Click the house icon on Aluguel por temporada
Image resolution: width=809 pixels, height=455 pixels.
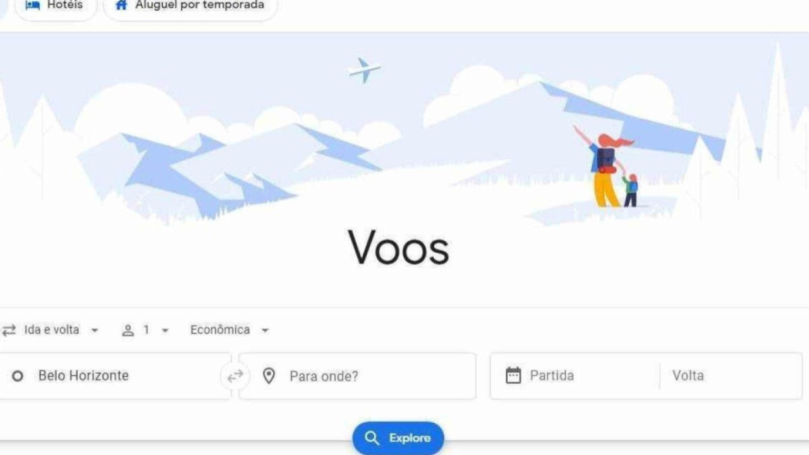[x=121, y=5]
